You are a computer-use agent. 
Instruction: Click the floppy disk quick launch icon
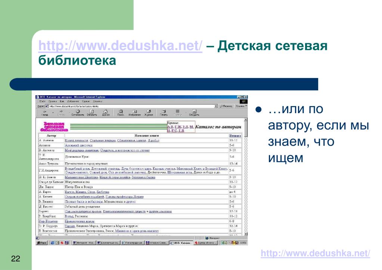coord(66,243)
